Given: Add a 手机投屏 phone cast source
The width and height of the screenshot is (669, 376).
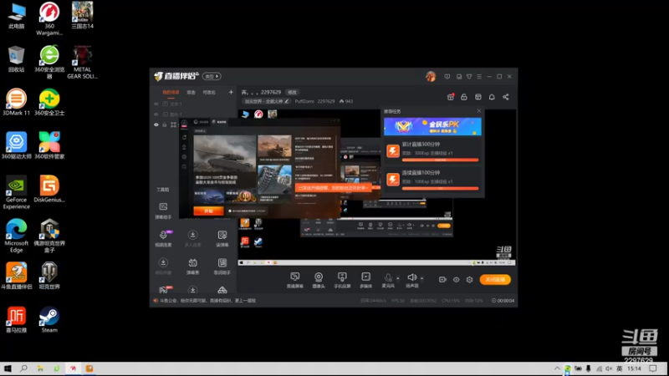Looking at the screenshot, I should click(342, 280).
